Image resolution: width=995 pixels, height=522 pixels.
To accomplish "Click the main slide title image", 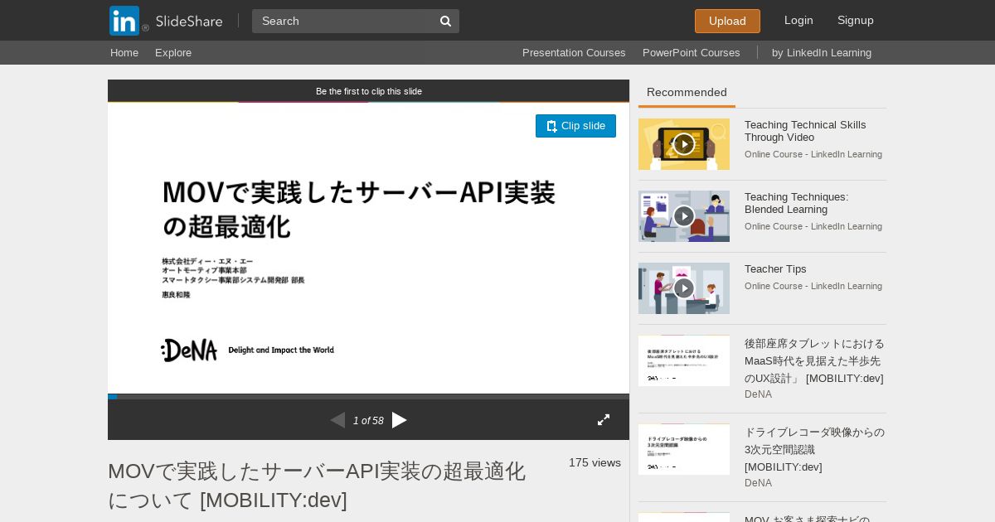I will pyautogui.click(x=368, y=248).
